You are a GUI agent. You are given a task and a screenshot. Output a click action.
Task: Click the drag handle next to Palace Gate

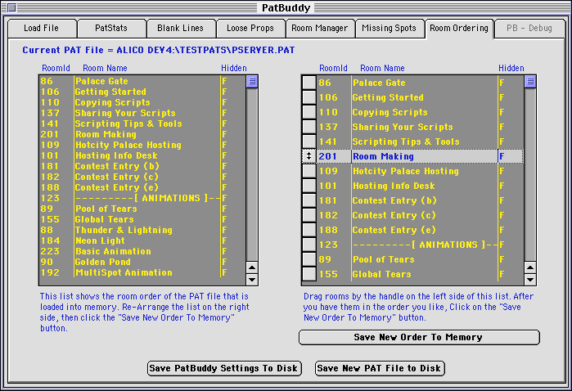pyautogui.click(x=309, y=83)
